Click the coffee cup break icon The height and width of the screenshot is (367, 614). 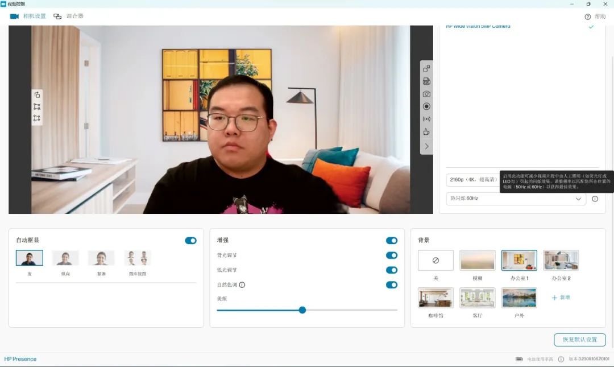[426, 132]
